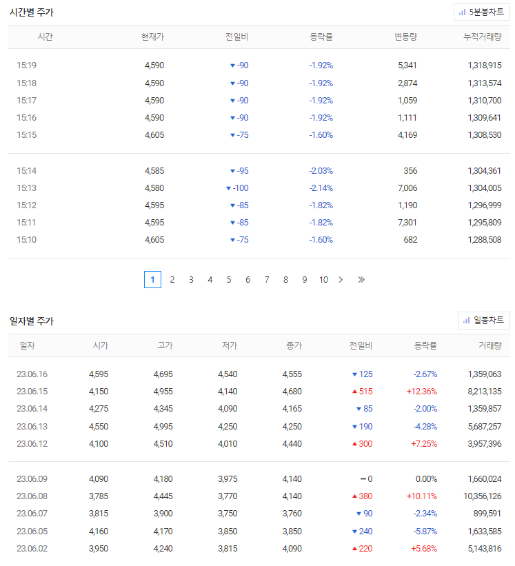Click the 515 up change value

click(363, 392)
